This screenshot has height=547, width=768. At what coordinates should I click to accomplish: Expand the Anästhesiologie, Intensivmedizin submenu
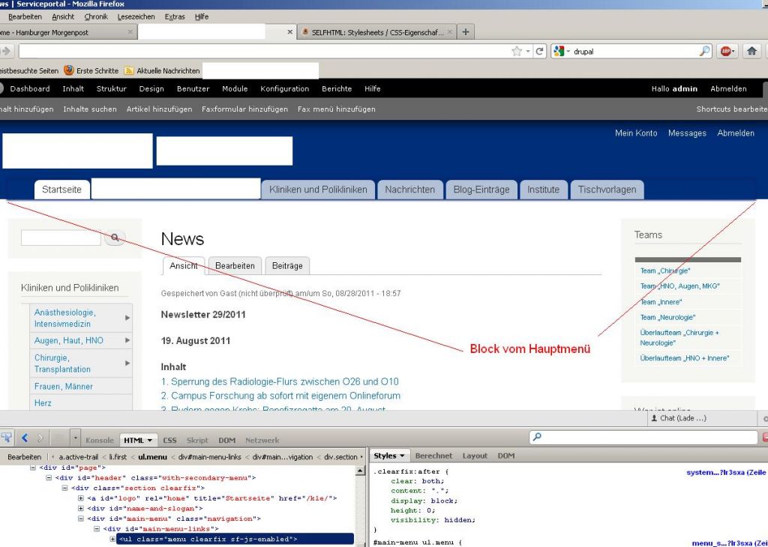(127, 318)
